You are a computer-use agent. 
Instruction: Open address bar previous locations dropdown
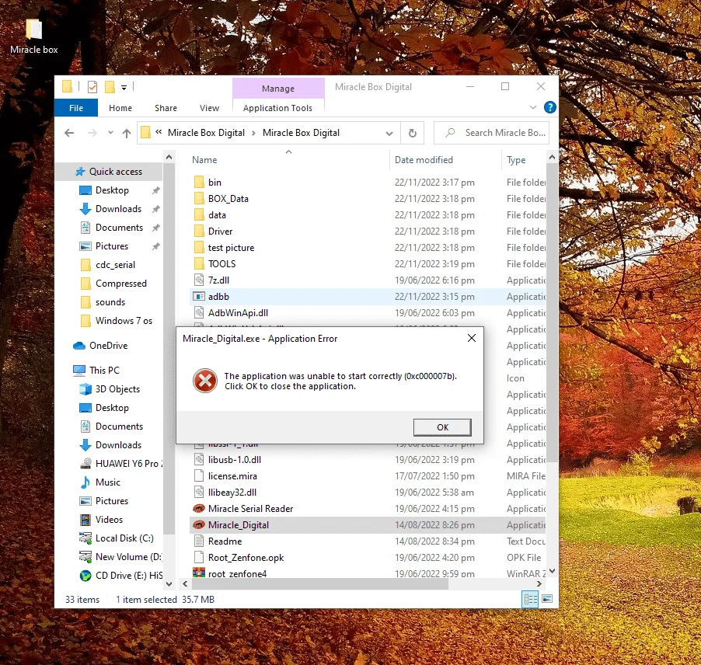tap(389, 133)
